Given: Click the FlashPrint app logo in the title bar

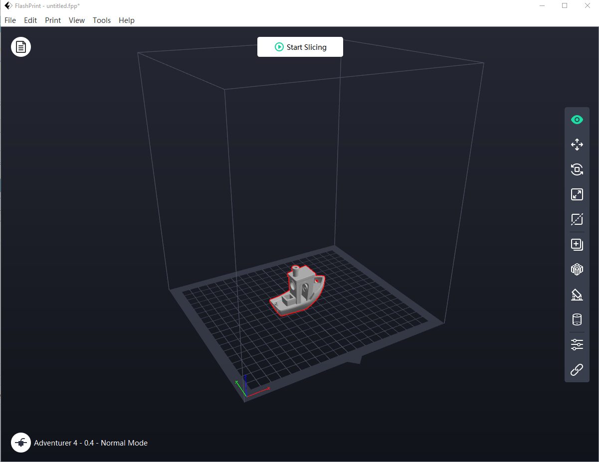Looking at the screenshot, I should [8, 6].
